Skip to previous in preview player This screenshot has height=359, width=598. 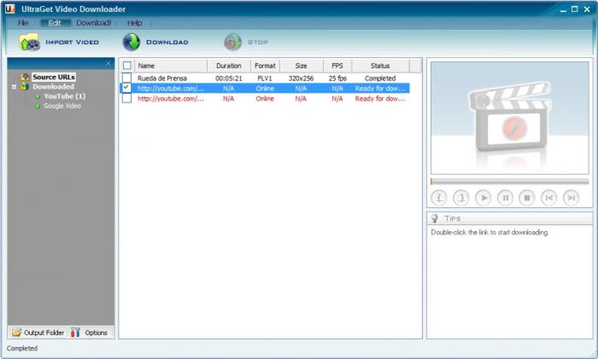tap(549, 198)
